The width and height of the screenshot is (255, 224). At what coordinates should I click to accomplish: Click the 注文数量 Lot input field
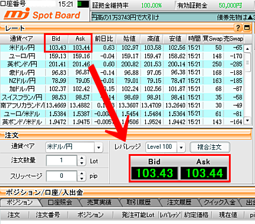pyautogui.click(x=62, y=161)
